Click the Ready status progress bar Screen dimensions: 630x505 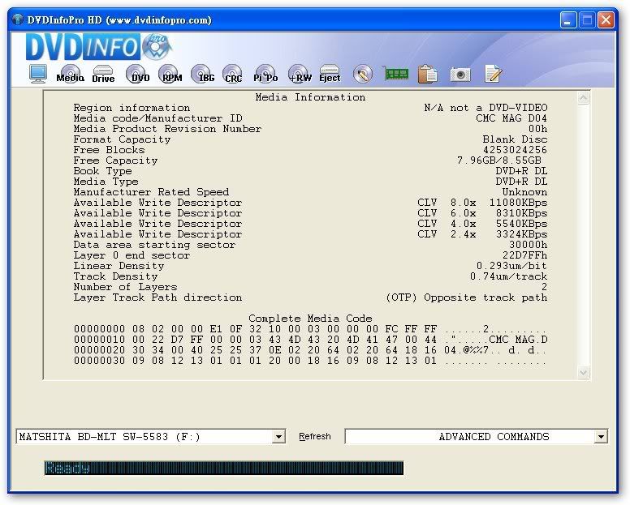click(x=224, y=468)
